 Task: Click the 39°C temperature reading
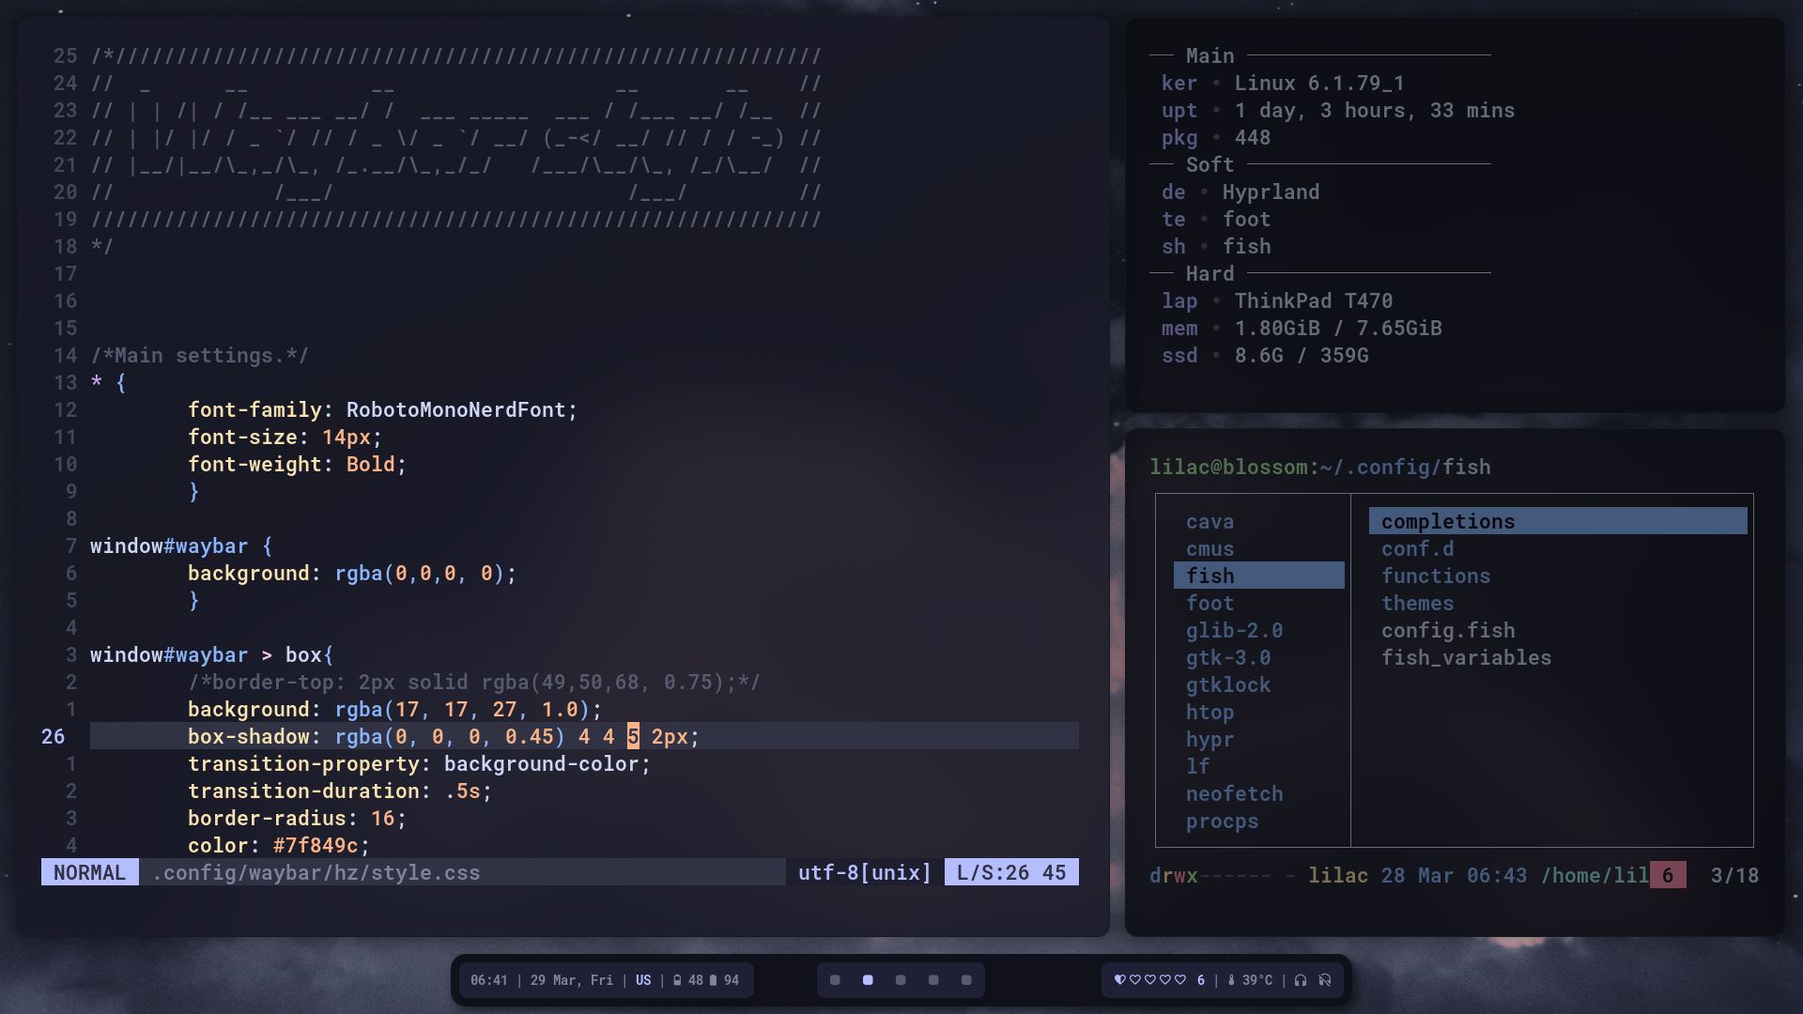tap(1257, 980)
